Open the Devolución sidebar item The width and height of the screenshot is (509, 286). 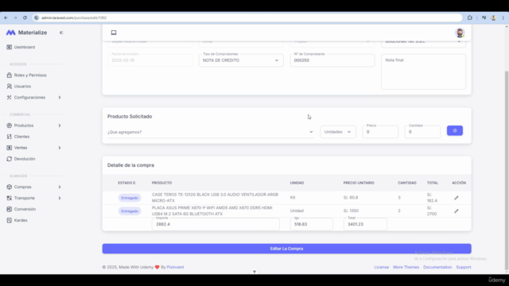[x=25, y=159]
